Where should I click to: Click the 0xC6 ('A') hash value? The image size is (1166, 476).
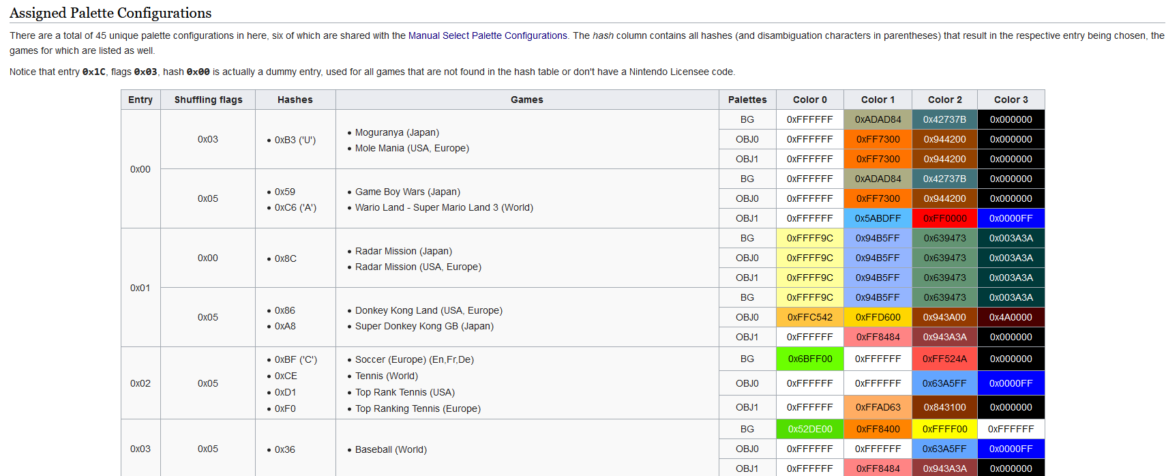(295, 207)
